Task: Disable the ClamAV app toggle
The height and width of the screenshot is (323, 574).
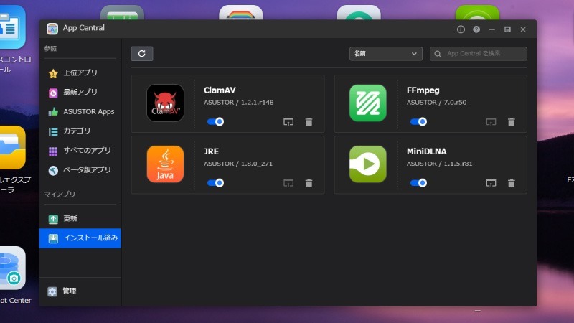Action: pos(215,122)
